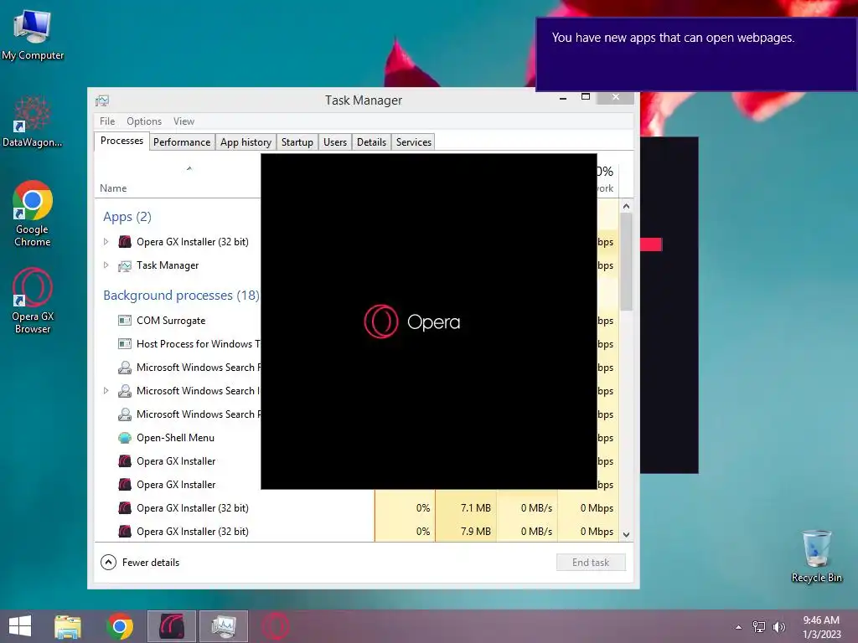Switch to the Startup tab

pos(297,142)
